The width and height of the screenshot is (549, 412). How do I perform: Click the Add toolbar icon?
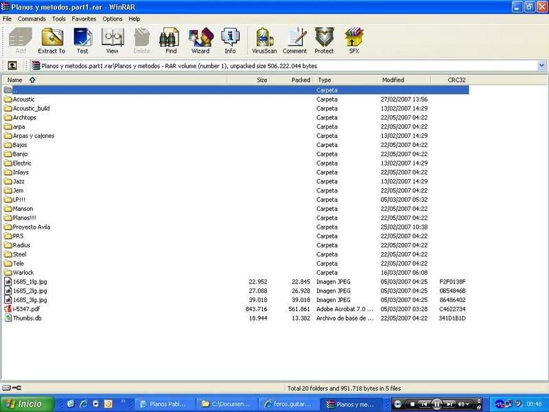(x=21, y=41)
